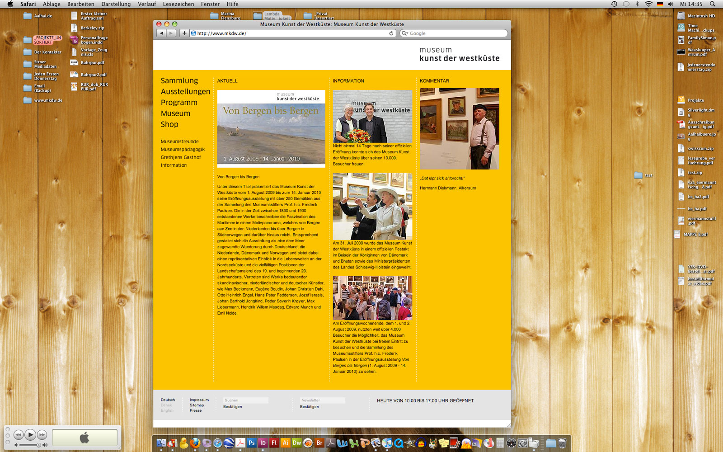This screenshot has height=452, width=723.
Task: Click the Safari URL address field
Action: pyautogui.click(x=293, y=33)
